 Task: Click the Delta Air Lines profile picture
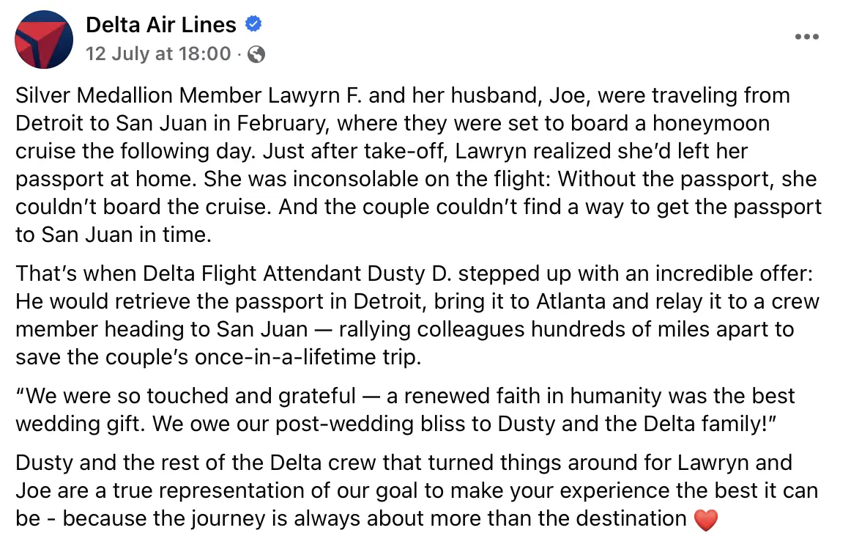[x=44, y=40]
